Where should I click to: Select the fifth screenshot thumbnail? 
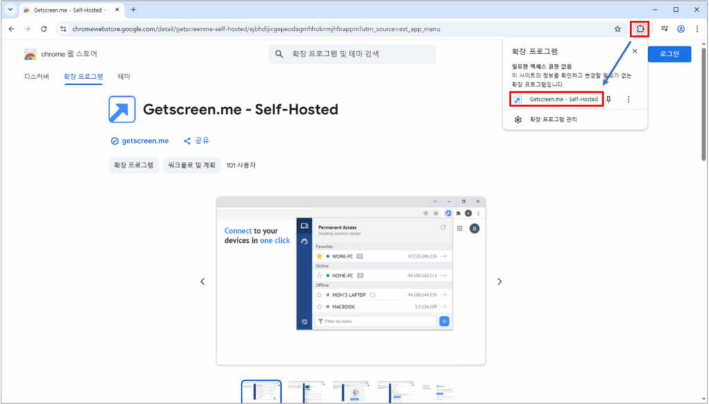click(x=440, y=392)
